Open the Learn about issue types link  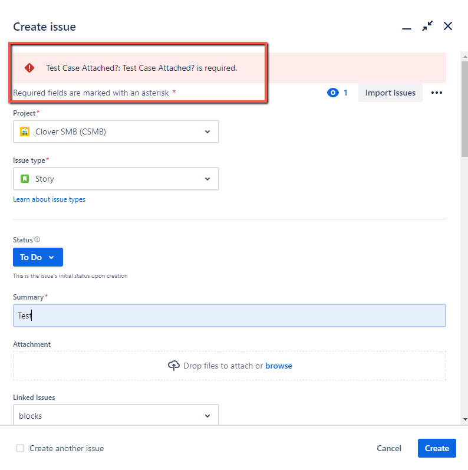pyautogui.click(x=49, y=199)
